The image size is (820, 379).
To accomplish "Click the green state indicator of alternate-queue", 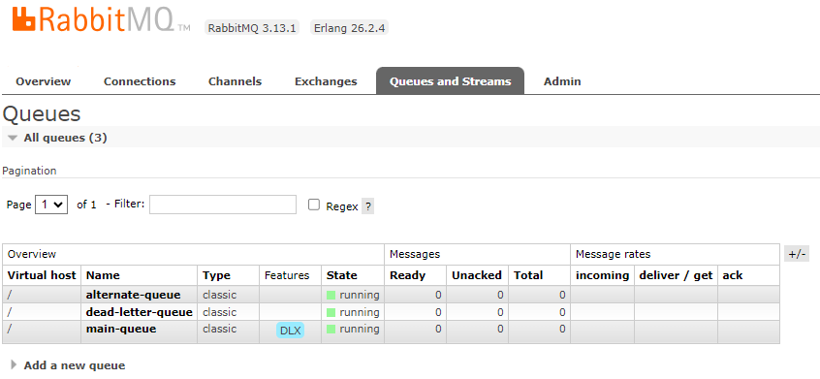I will coord(331,295).
